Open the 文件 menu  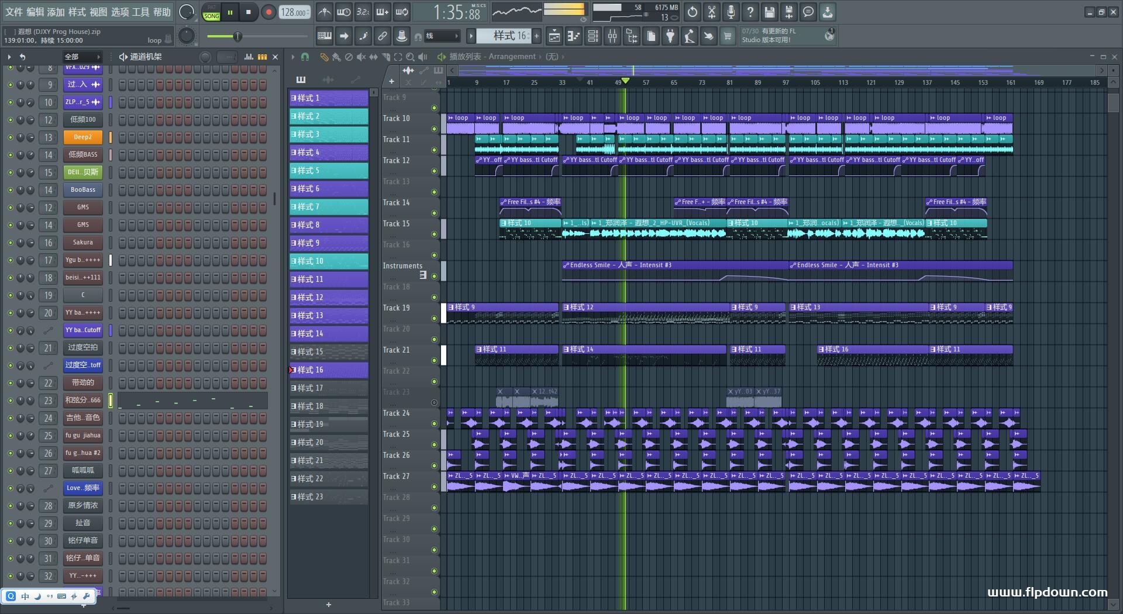click(14, 12)
